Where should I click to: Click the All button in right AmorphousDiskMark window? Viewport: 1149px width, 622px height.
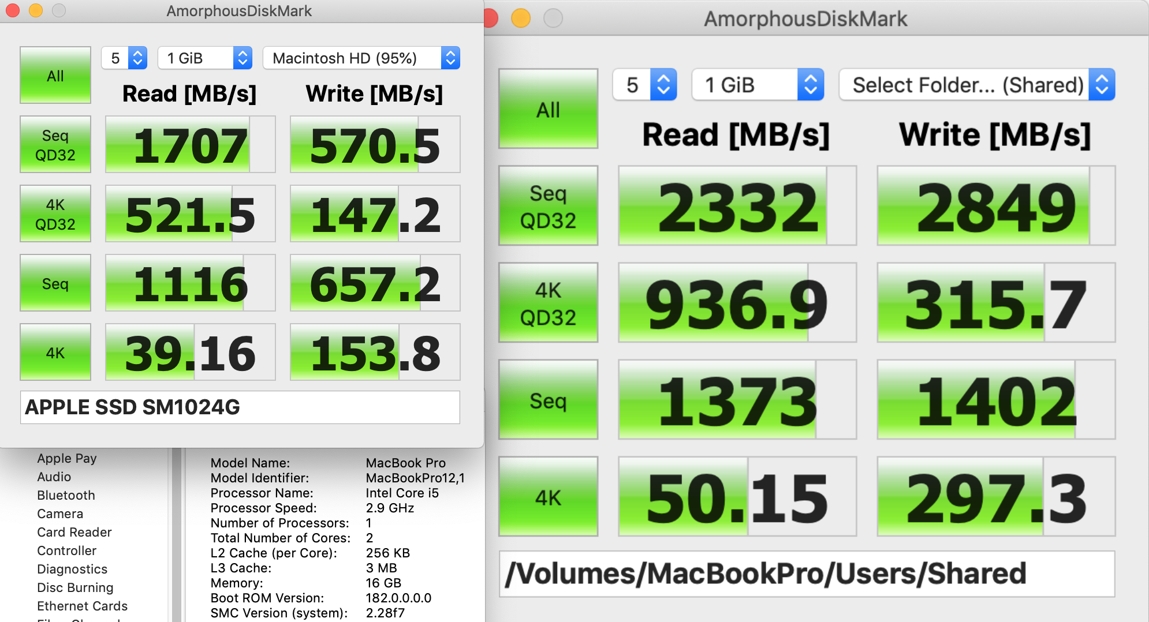coord(548,109)
